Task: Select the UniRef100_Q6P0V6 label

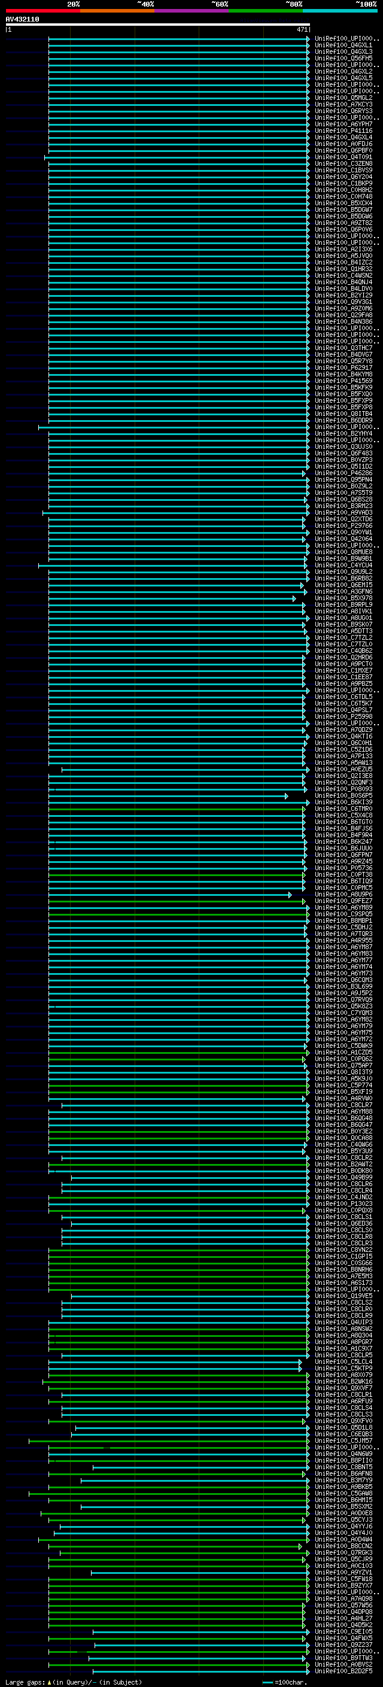Action: point(344,229)
